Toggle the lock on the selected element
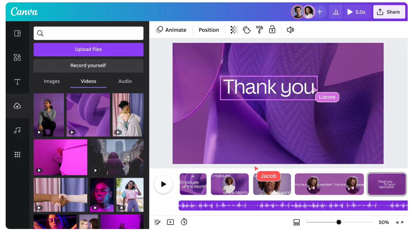 click(x=272, y=30)
